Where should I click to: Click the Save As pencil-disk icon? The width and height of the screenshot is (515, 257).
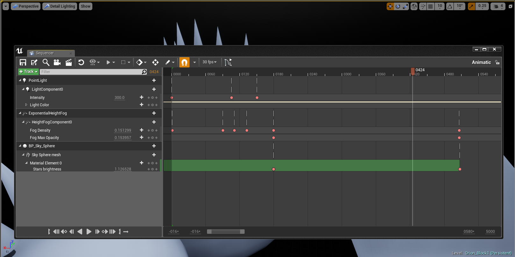(x=34, y=62)
